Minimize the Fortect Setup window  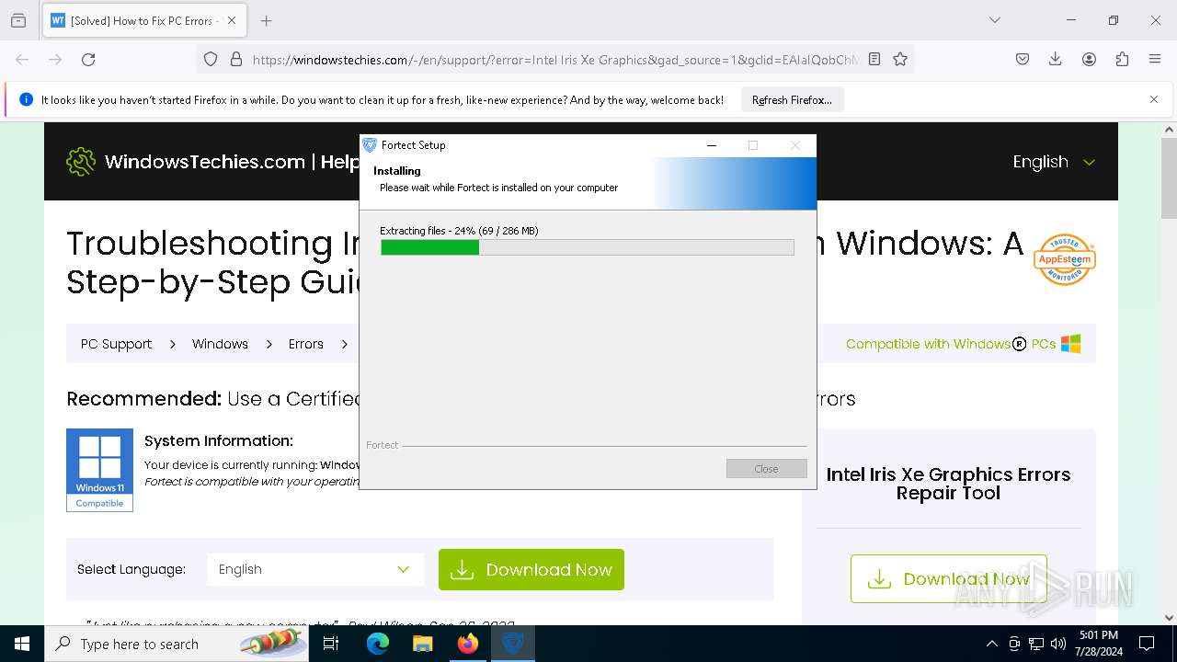point(712,145)
